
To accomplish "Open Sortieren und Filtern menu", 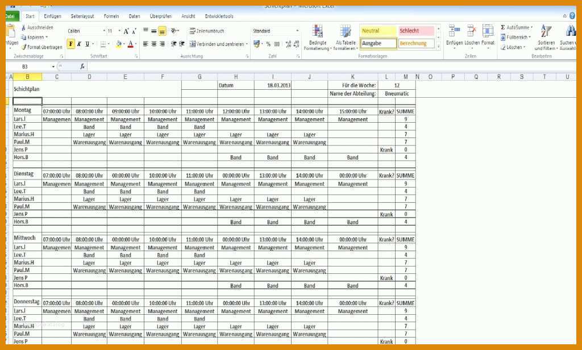I will (546, 38).
